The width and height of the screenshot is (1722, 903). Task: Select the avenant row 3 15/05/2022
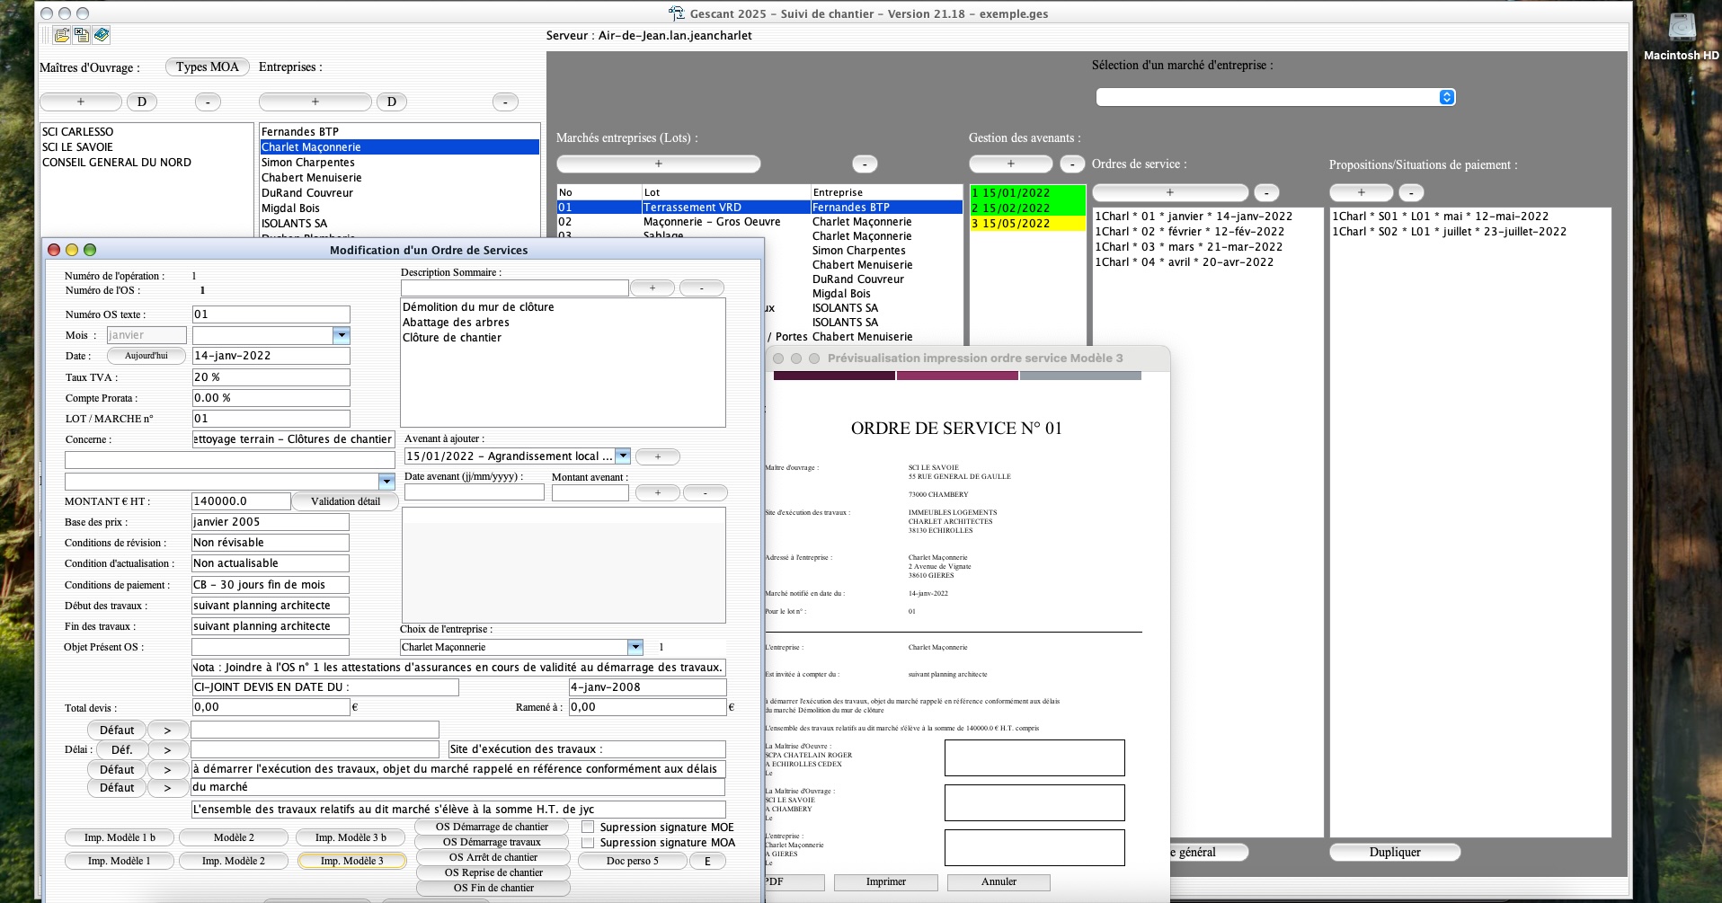click(1027, 223)
